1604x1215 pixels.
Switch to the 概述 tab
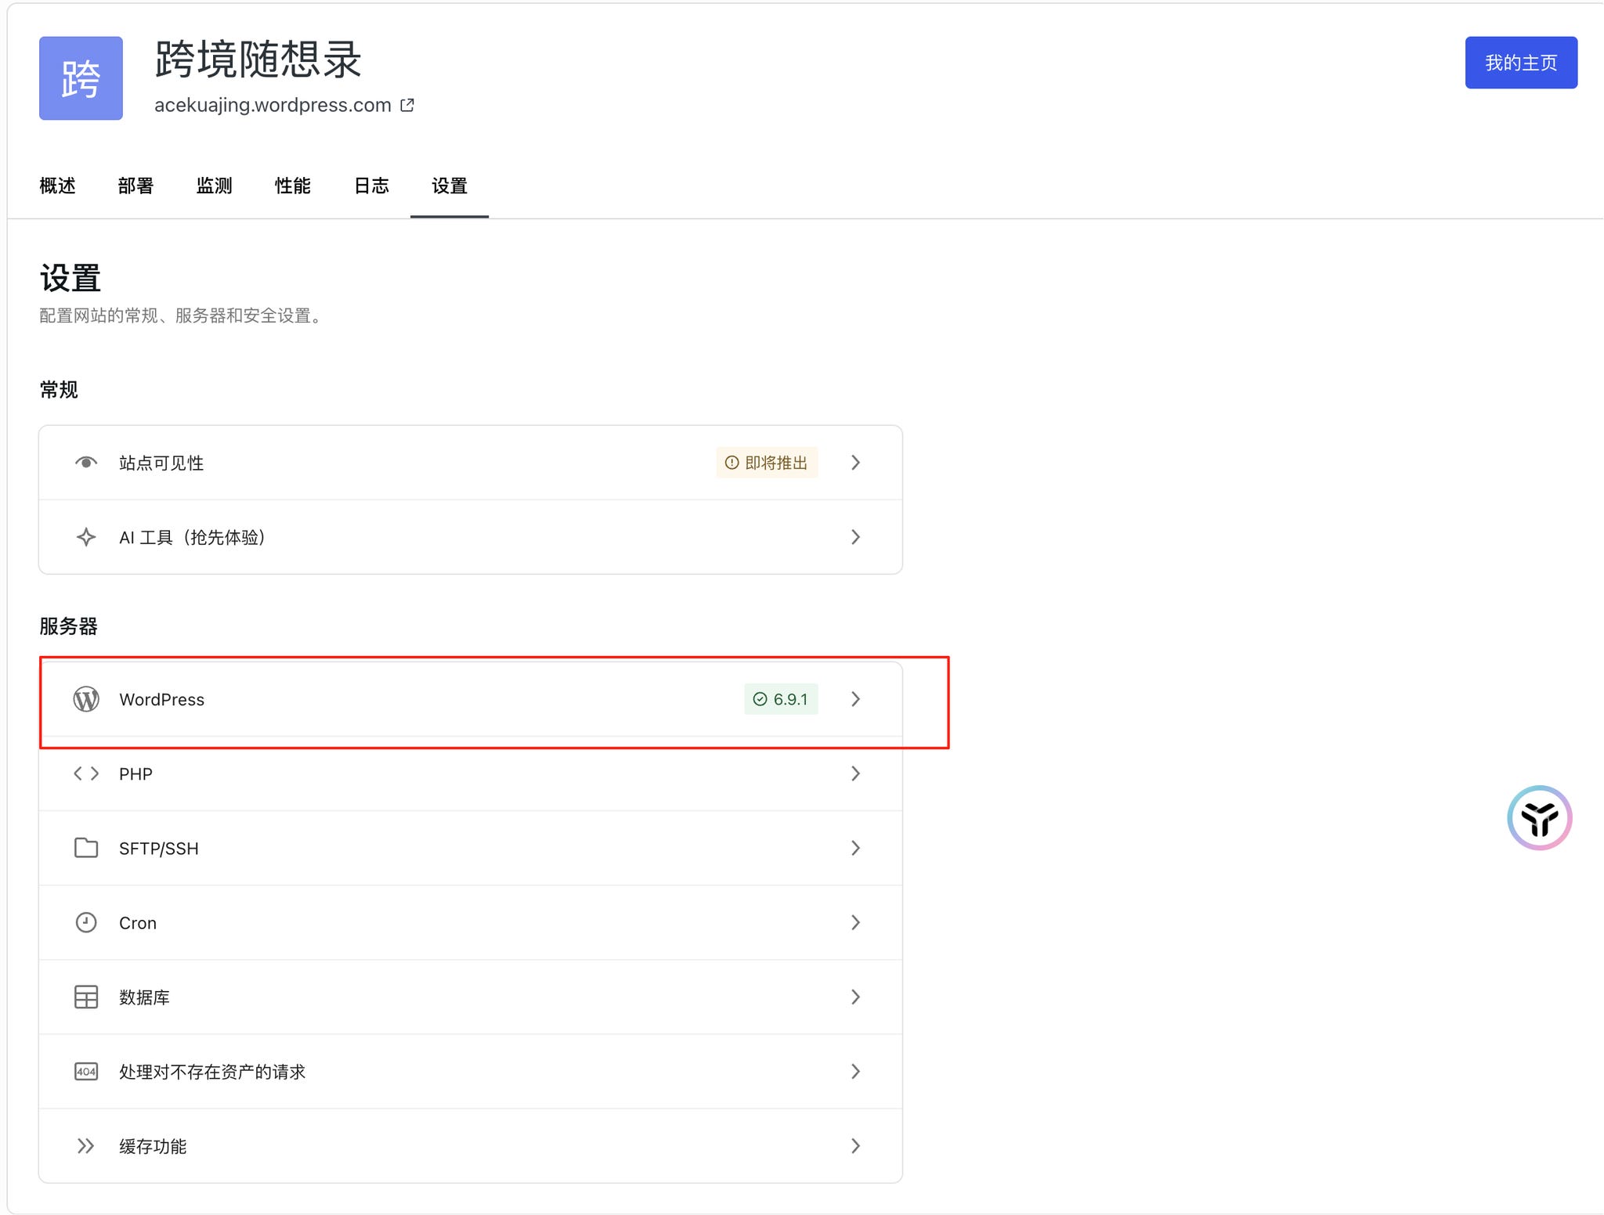pyautogui.click(x=57, y=186)
